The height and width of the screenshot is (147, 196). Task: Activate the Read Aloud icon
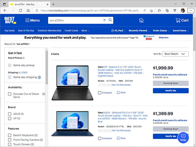pos(145,11)
